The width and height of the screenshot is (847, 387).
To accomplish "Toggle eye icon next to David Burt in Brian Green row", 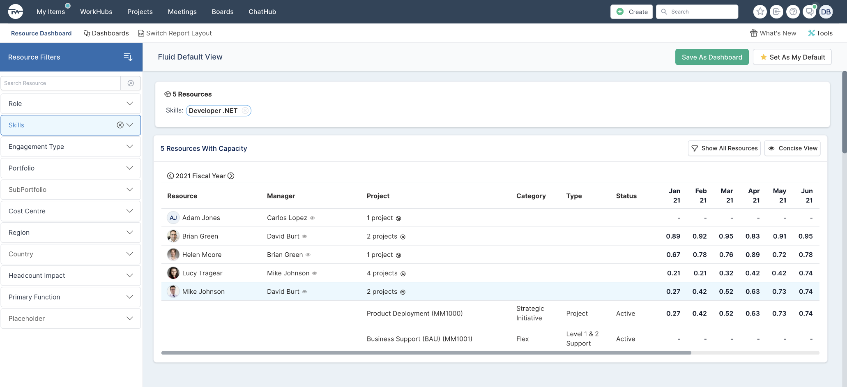I will (x=304, y=237).
